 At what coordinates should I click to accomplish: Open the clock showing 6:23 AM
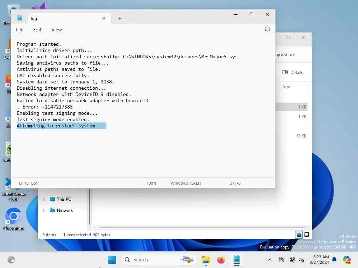point(319,260)
